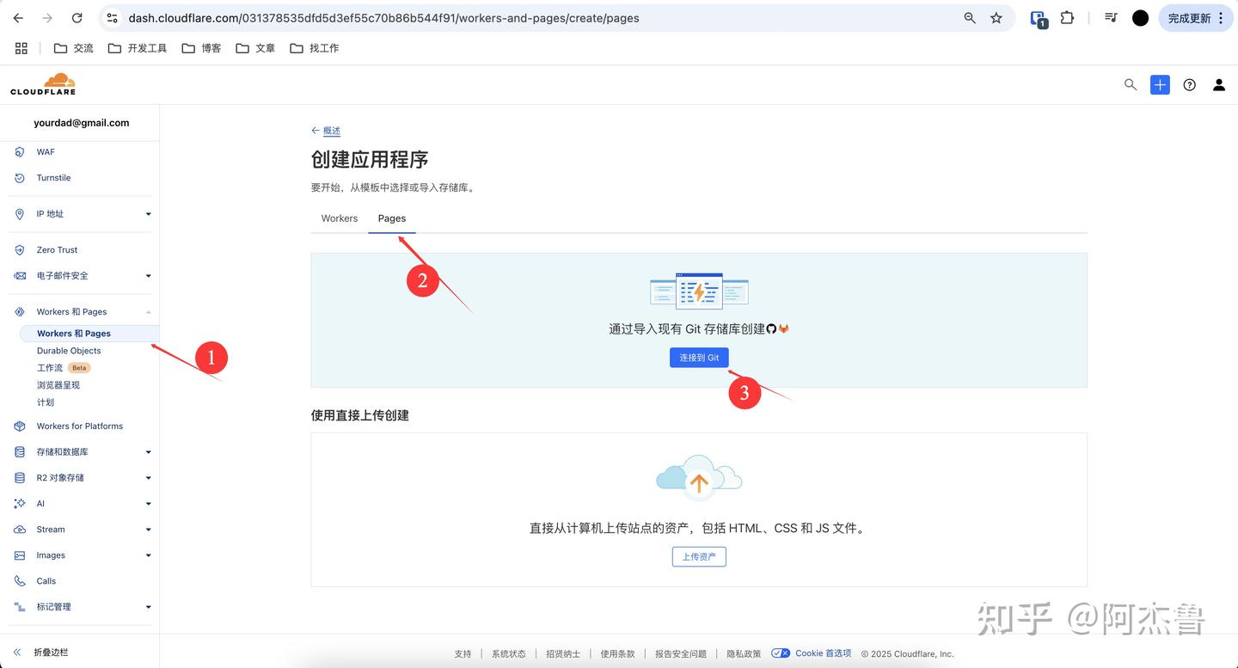Open search in the Cloudflare header
1238x668 pixels.
point(1130,84)
